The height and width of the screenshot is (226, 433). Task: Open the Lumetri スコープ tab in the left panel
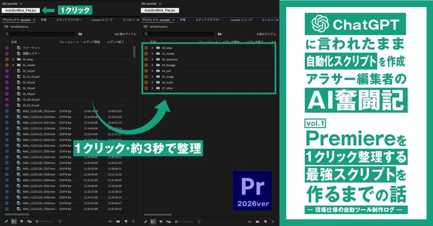pyautogui.click(x=102, y=20)
